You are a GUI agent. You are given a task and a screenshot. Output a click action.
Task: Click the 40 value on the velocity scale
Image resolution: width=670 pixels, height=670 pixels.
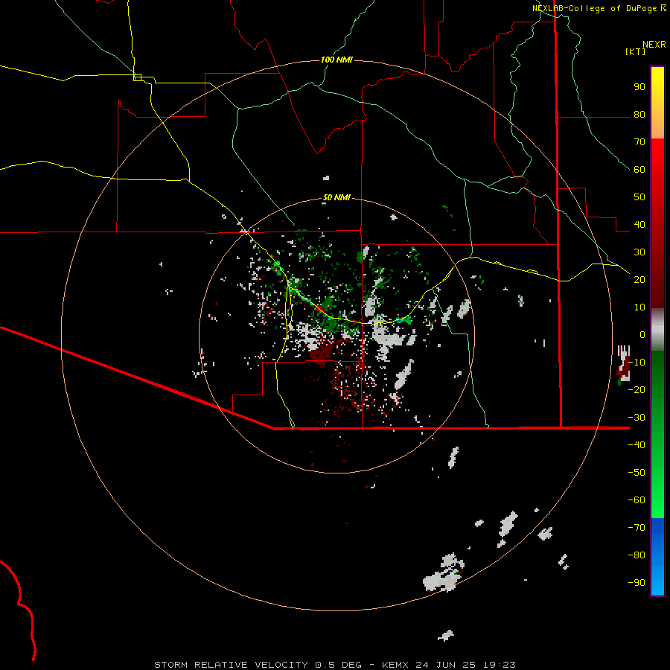point(639,225)
